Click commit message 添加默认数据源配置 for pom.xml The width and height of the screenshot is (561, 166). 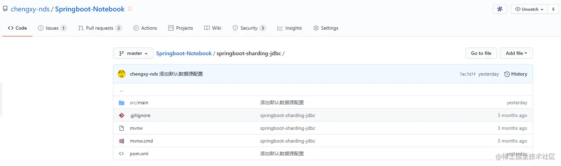282,153
